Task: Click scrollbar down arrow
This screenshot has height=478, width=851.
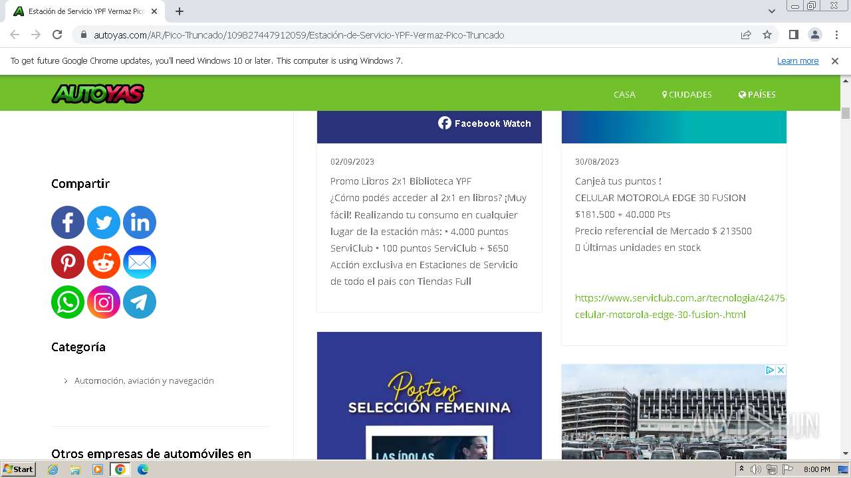Action: (x=846, y=454)
